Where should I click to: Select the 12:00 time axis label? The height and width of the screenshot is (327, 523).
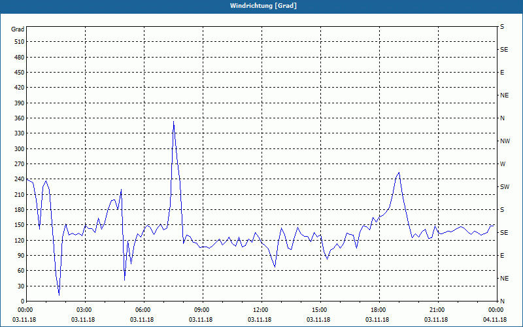[260, 310]
